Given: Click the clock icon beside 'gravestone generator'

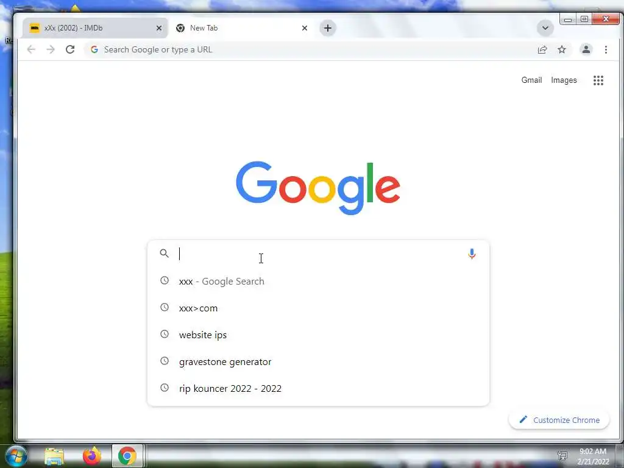Looking at the screenshot, I should pos(165,361).
